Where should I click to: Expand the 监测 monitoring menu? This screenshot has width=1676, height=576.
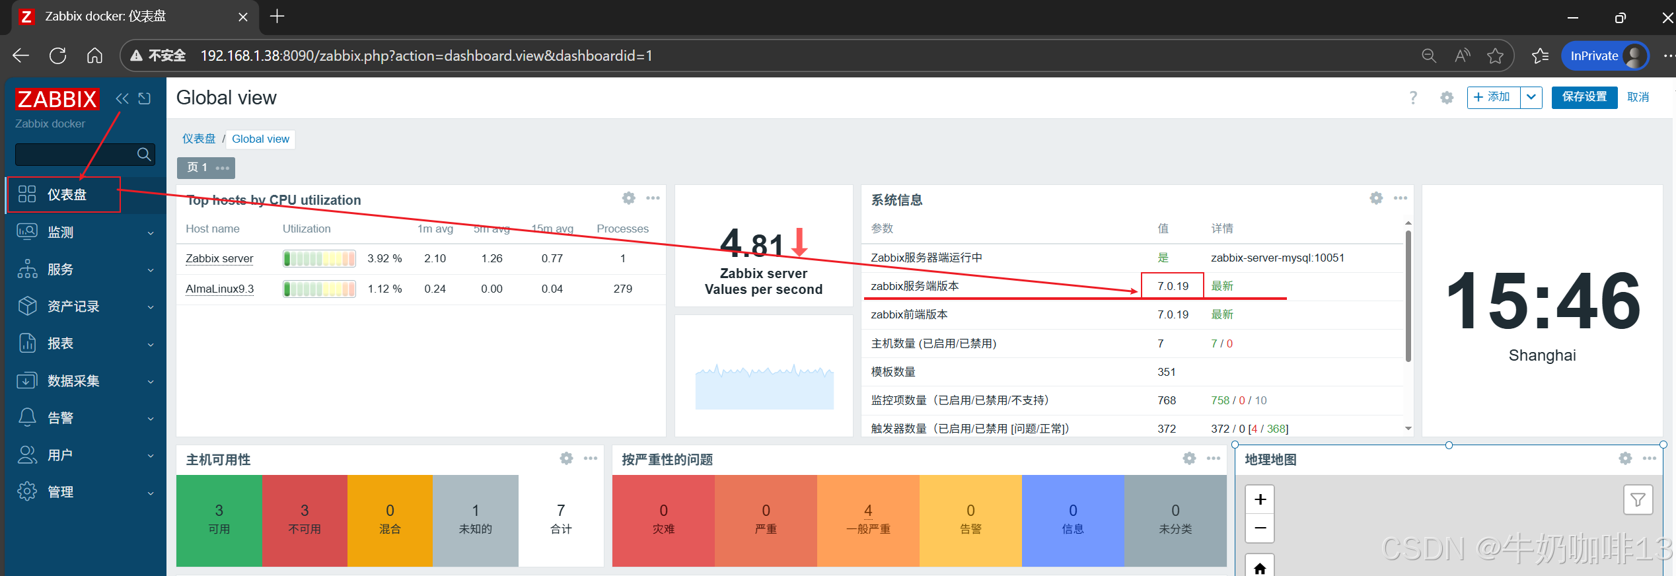pyautogui.click(x=85, y=232)
